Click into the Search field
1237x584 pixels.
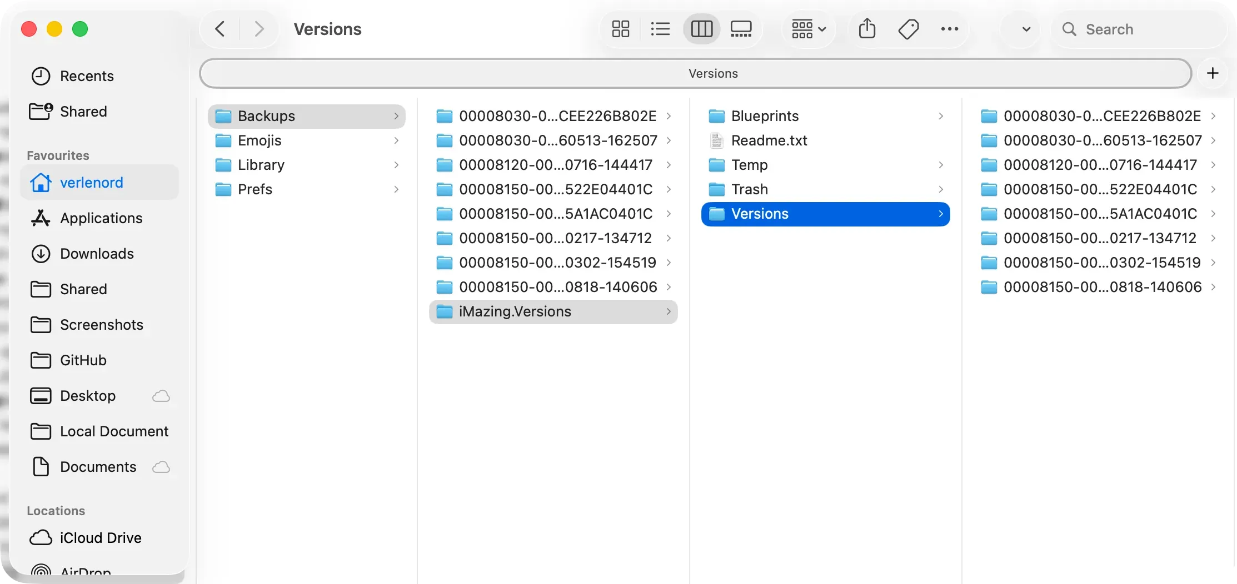tap(1139, 29)
